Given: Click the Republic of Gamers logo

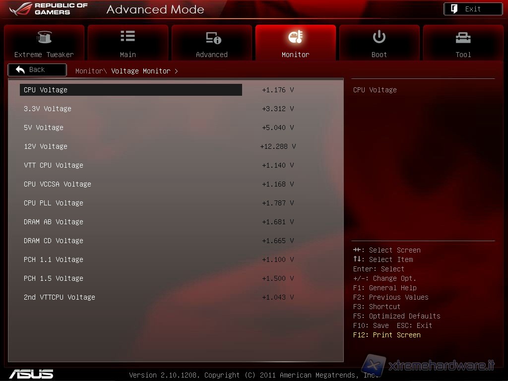Looking at the screenshot, I should tap(49, 9).
